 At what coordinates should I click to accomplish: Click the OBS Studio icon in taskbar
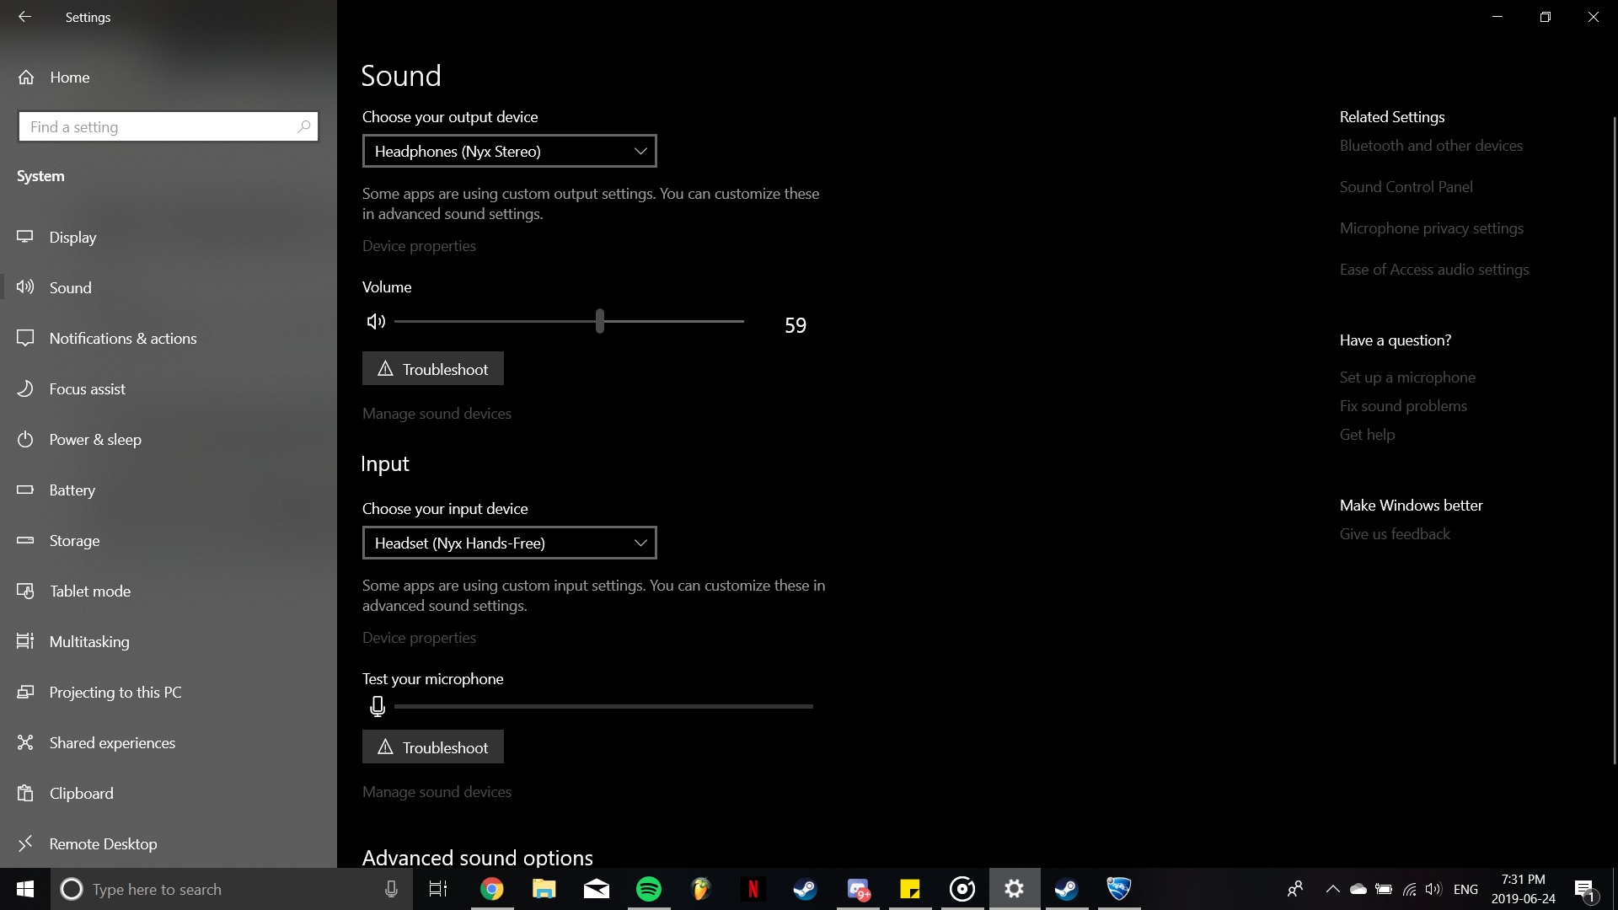[x=962, y=888]
